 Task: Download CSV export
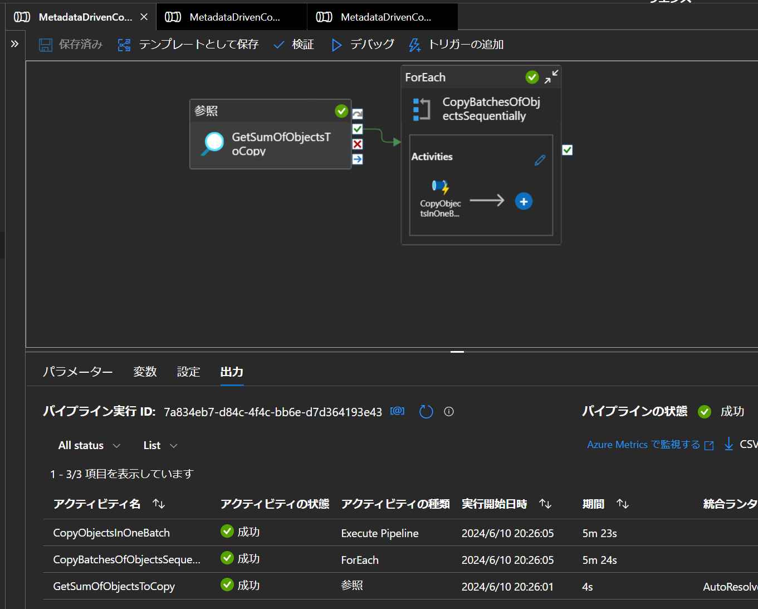tap(741, 444)
